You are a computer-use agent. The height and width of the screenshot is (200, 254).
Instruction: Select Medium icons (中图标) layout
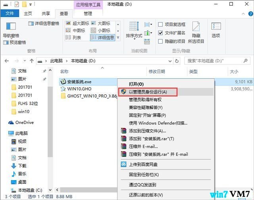click(75, 31)
